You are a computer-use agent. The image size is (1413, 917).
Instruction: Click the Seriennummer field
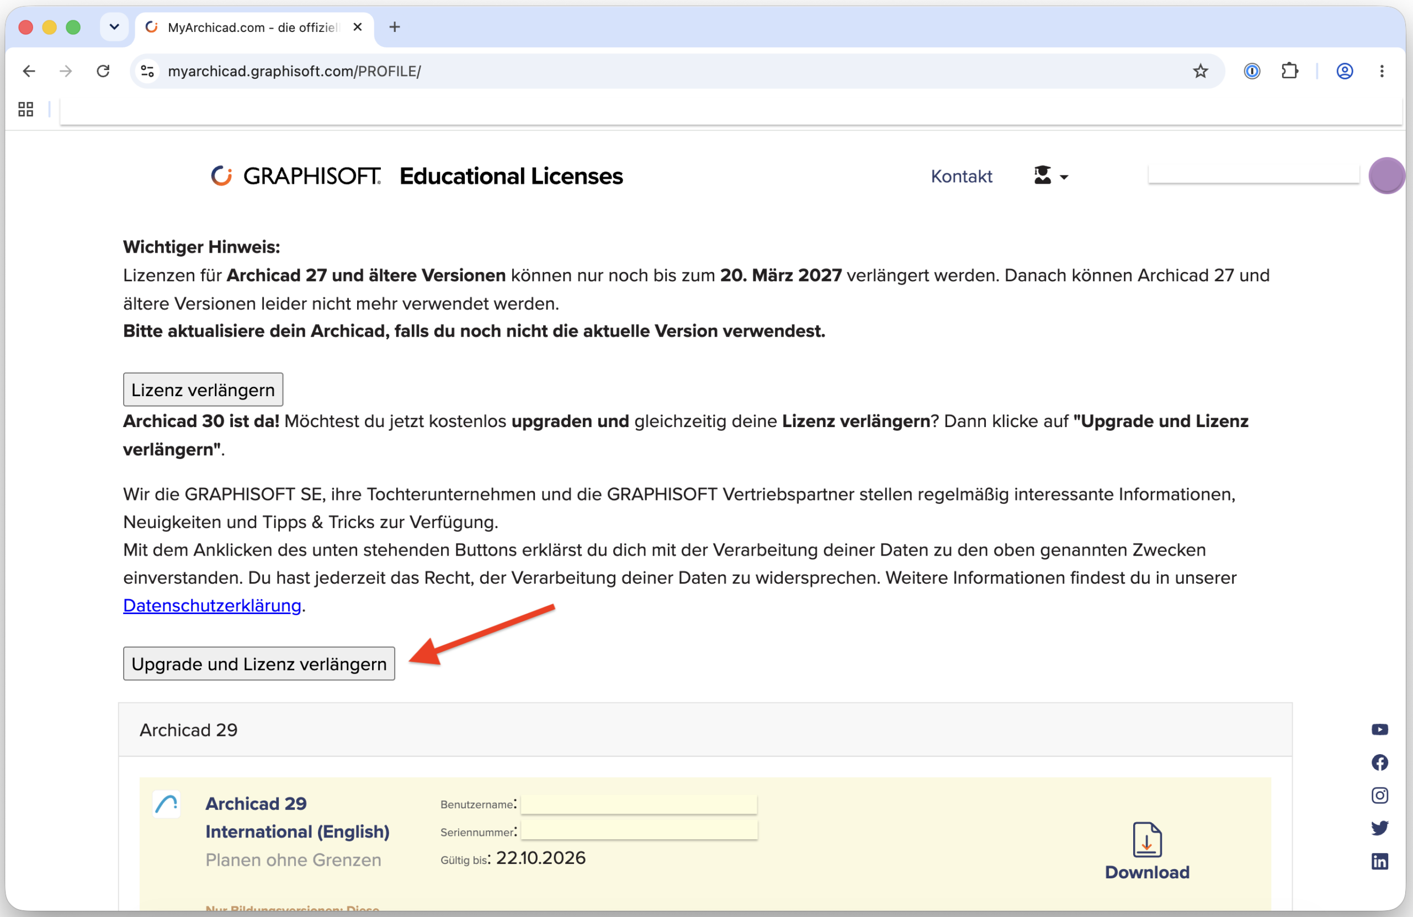click(x=639, y=830)
